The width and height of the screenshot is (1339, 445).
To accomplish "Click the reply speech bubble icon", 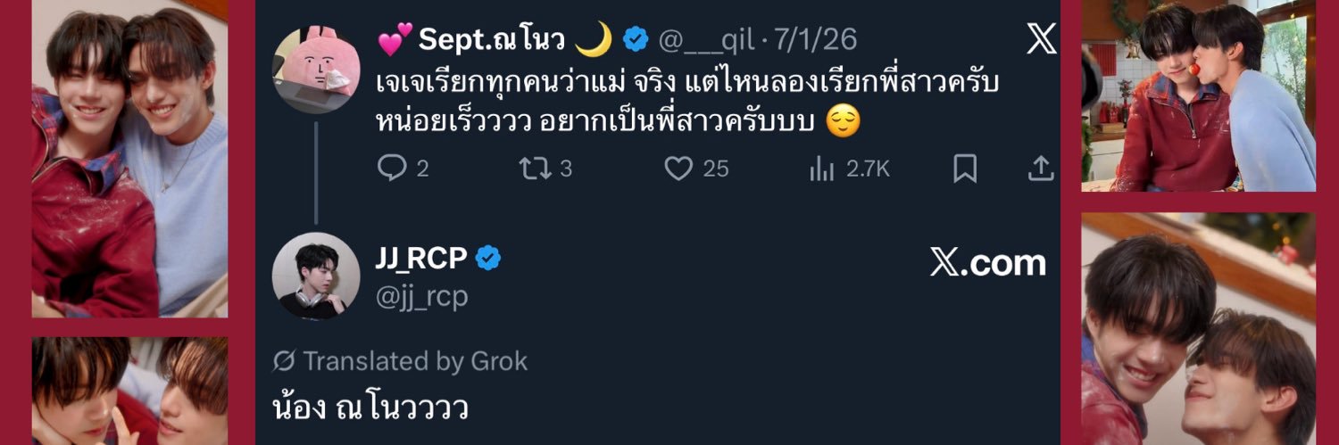I will [x=392, y=169].
